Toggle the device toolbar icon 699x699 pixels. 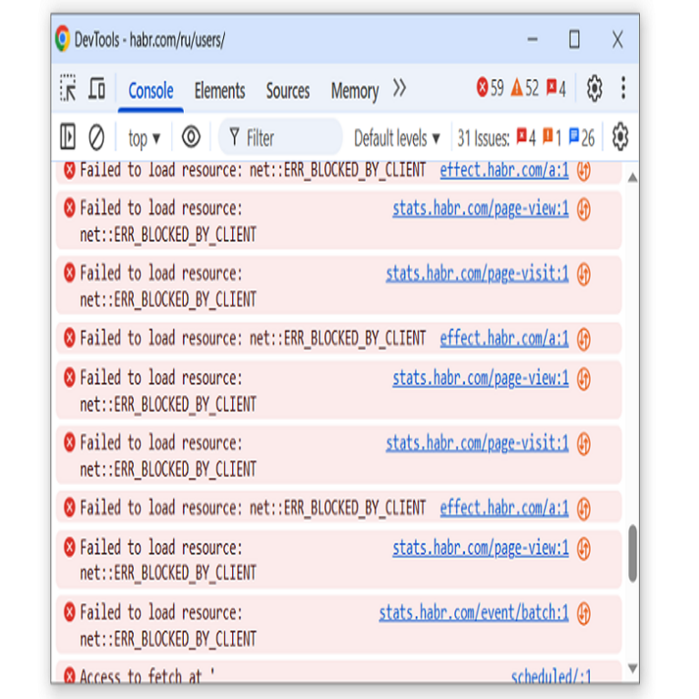pyautogui.click(x=96, y=87)
